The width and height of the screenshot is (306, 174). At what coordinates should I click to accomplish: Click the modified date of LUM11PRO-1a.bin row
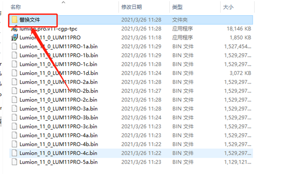pos(141,46)
